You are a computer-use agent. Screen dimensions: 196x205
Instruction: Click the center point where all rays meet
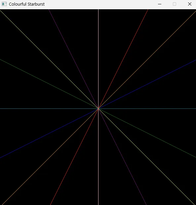(98, 108)
